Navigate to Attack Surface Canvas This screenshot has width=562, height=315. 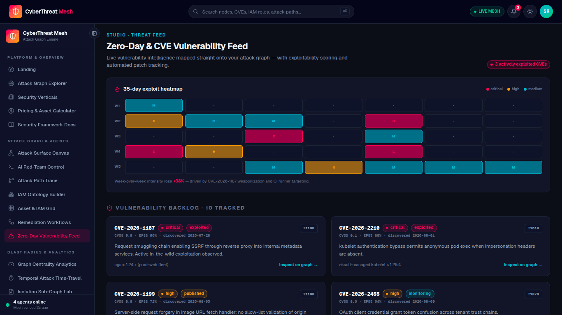(47, 153)
